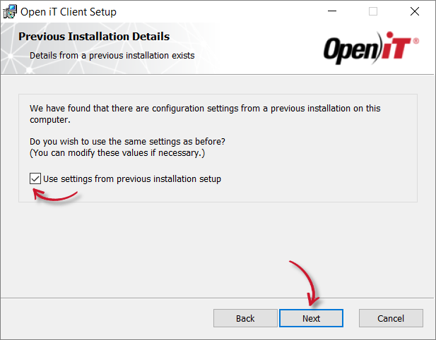
Task: Click the "Do you wish to use" question text
Action: 127,142
